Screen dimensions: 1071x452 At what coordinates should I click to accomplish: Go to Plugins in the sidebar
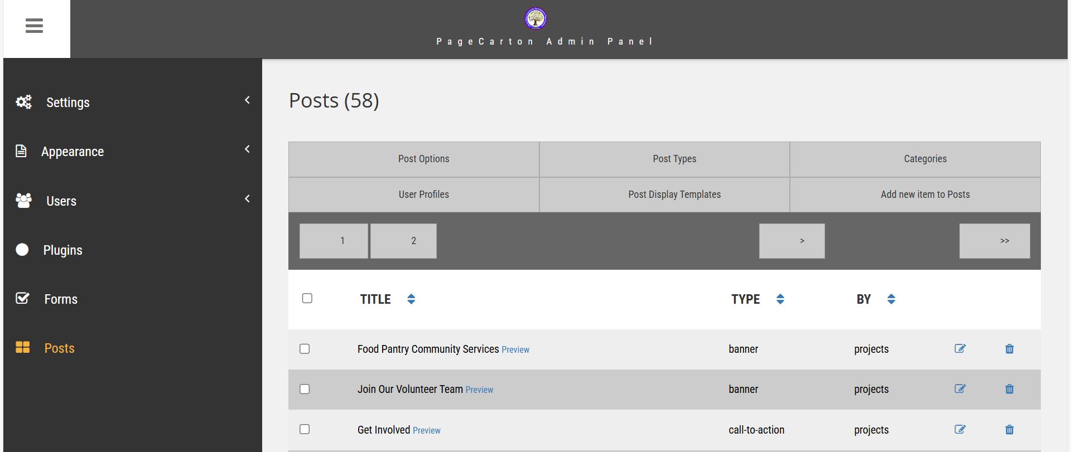(62, 250)
